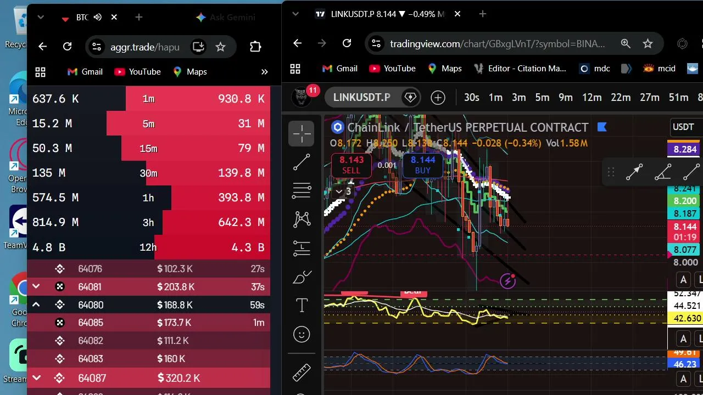The image size is (703, 395).
Task: Expand the 64081 trade row chevron
Action: point(36,286)
